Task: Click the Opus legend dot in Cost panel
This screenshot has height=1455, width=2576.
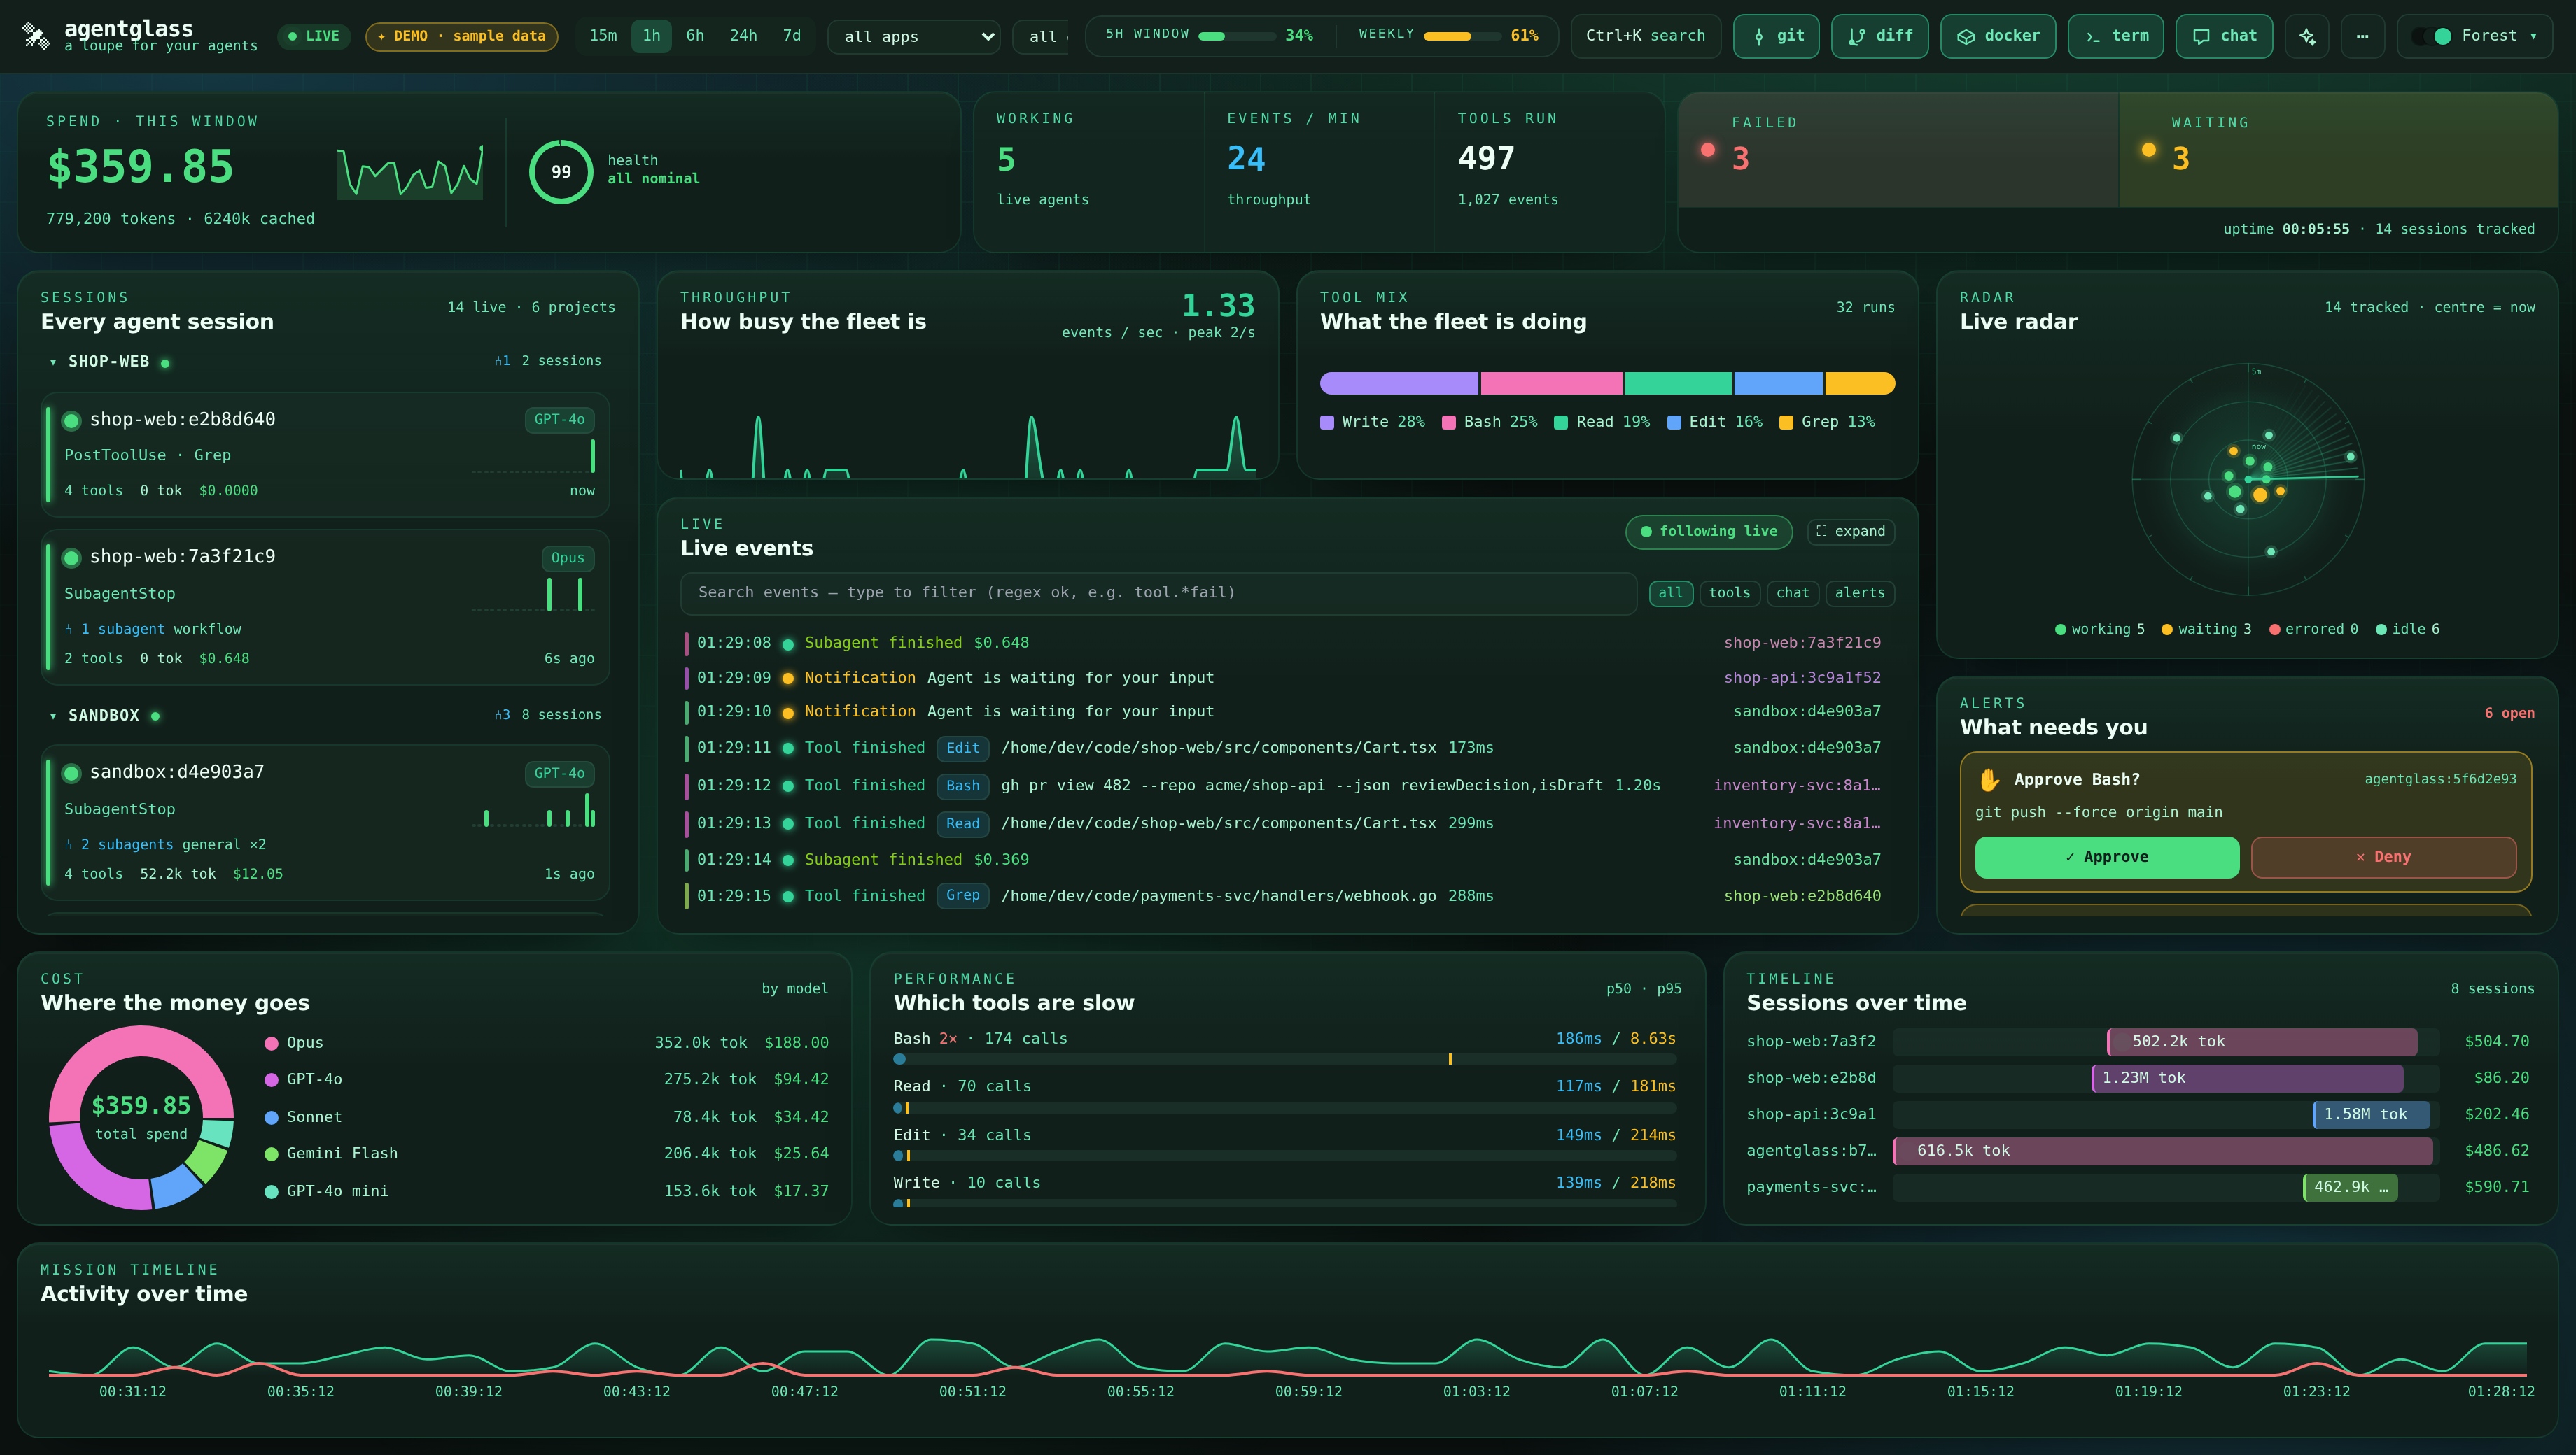Action: pyautogui.click(x=271, y=1043)
